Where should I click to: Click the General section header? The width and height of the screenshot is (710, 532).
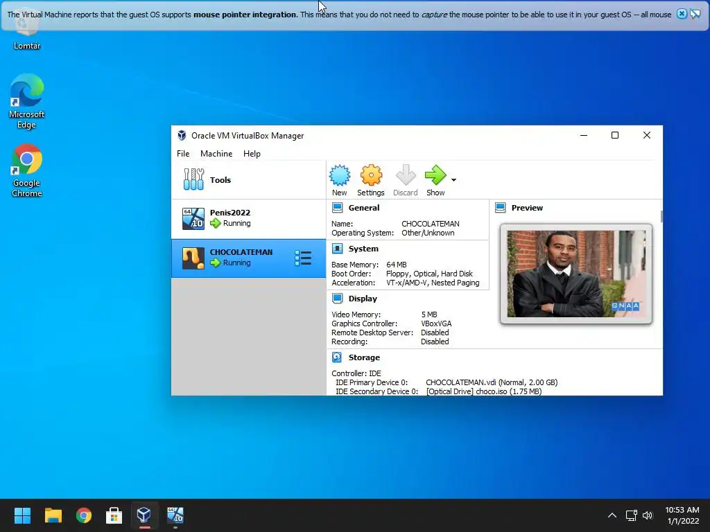[364, 208]
